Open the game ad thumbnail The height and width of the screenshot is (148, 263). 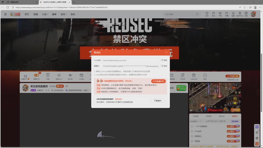(215, 98)
